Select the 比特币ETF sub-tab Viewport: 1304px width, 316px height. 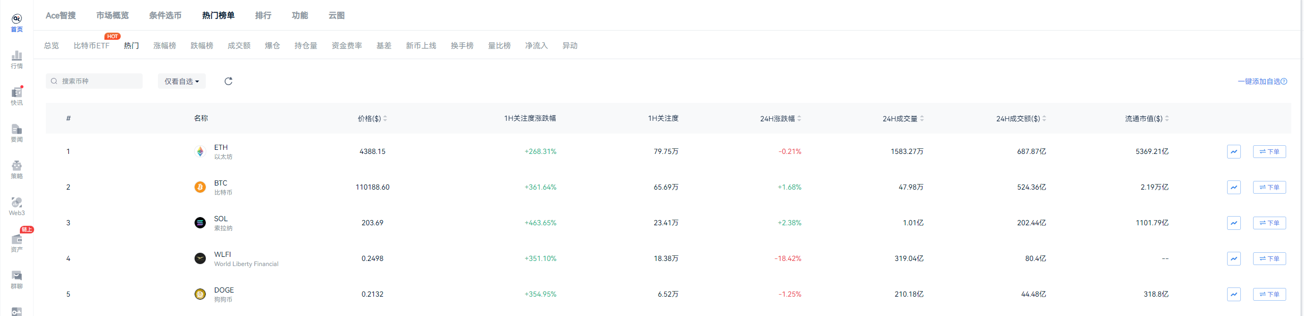click(x=91, y=45)
